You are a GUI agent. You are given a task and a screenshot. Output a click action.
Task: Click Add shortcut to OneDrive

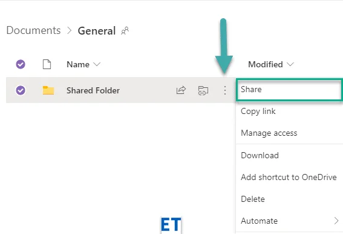coord(289,177)
